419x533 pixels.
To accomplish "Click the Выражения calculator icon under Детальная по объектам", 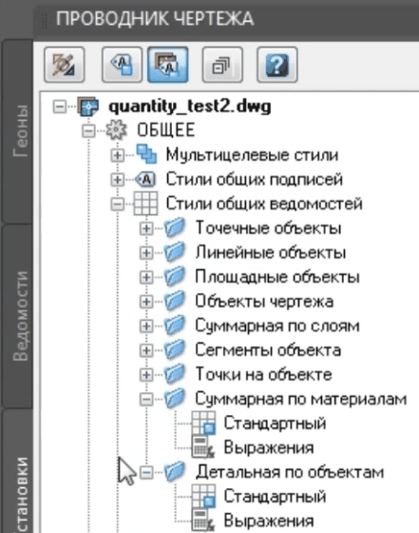I will [x=203, y=521].
